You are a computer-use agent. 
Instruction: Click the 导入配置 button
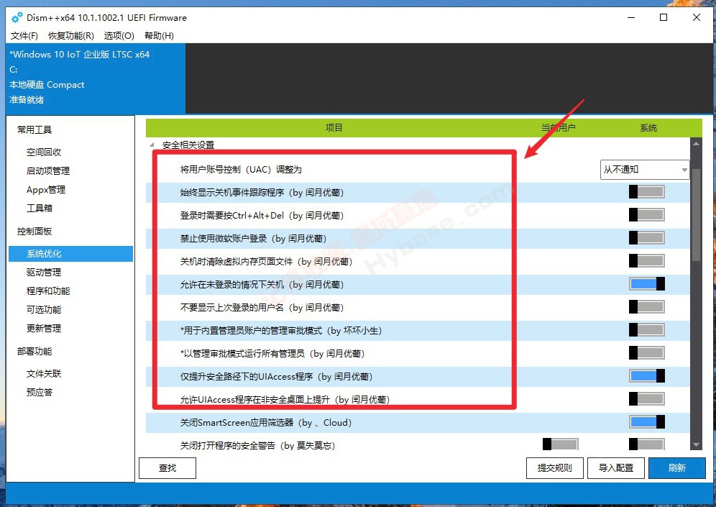(616, 467)
